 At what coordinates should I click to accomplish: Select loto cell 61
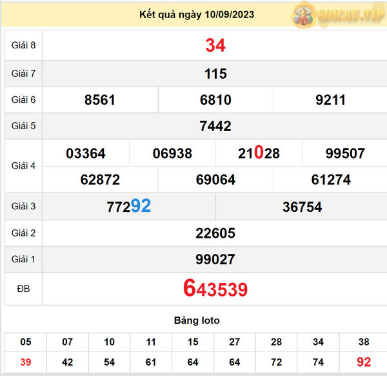pyautogui.click(x=151, y=362)
